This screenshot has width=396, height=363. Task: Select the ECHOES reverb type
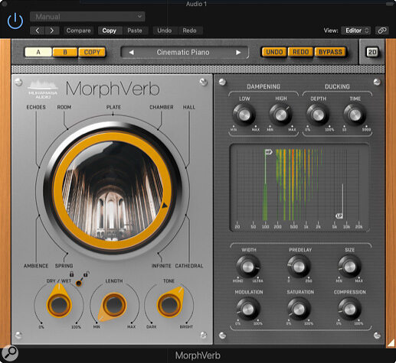36,107
